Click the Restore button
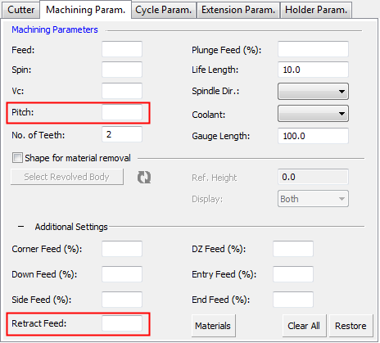Viewport: 380px width, 343px height. (x=351, y=326)
